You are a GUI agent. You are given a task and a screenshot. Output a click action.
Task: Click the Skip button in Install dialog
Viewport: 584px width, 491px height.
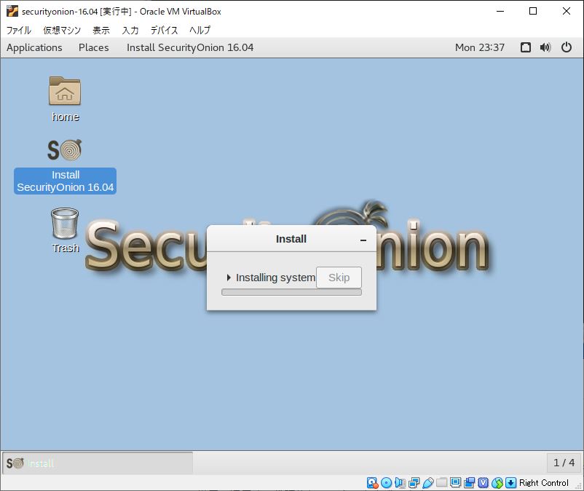click(x=339, y=278)
